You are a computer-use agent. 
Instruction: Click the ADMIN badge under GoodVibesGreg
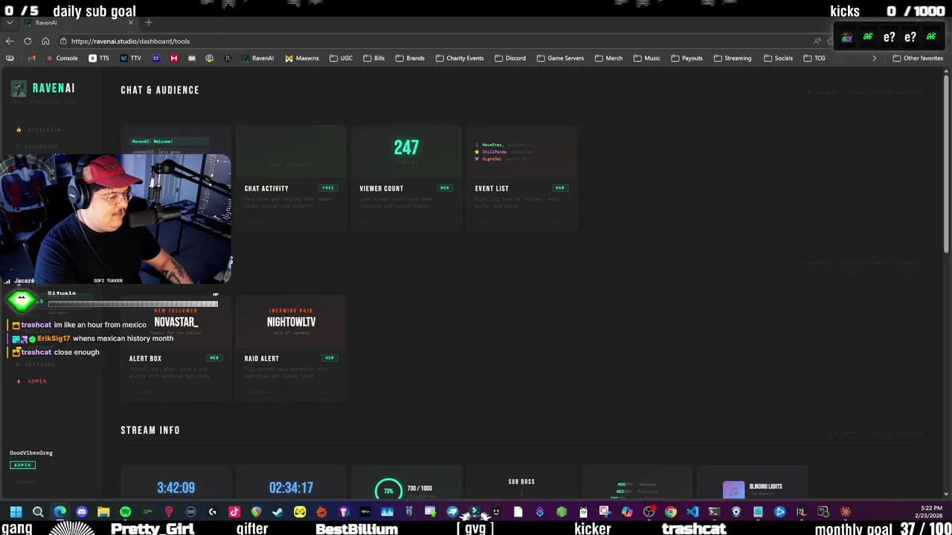[22, 465]
